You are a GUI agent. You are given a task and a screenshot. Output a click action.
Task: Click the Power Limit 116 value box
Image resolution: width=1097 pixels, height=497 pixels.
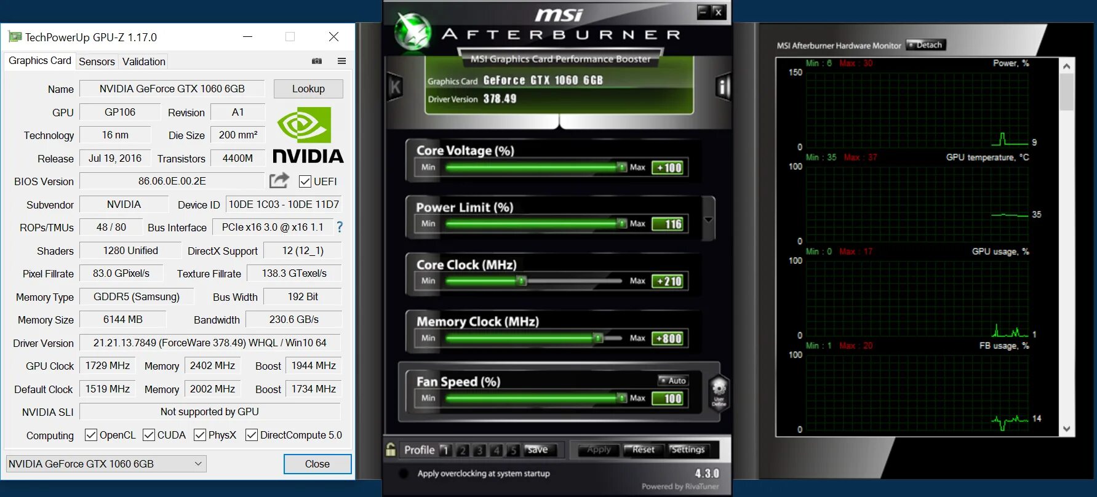pyautogui.click(x=668, y=224)
